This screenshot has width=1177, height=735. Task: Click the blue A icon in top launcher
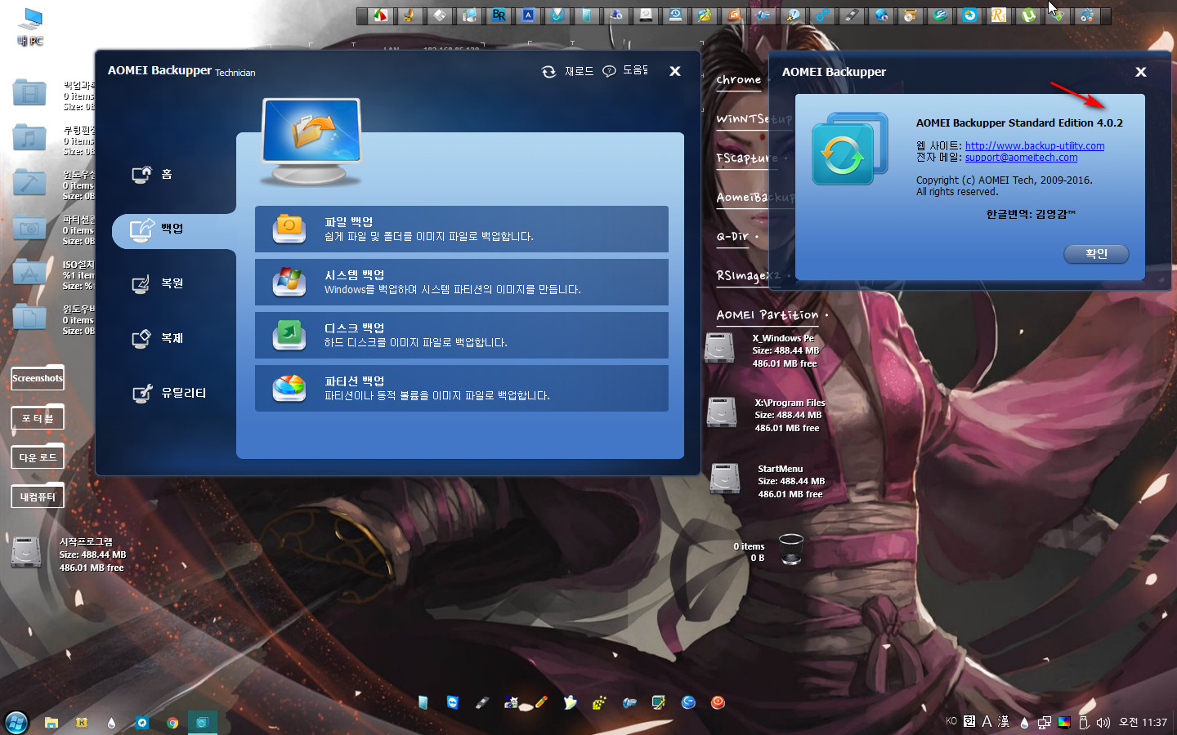528,15
